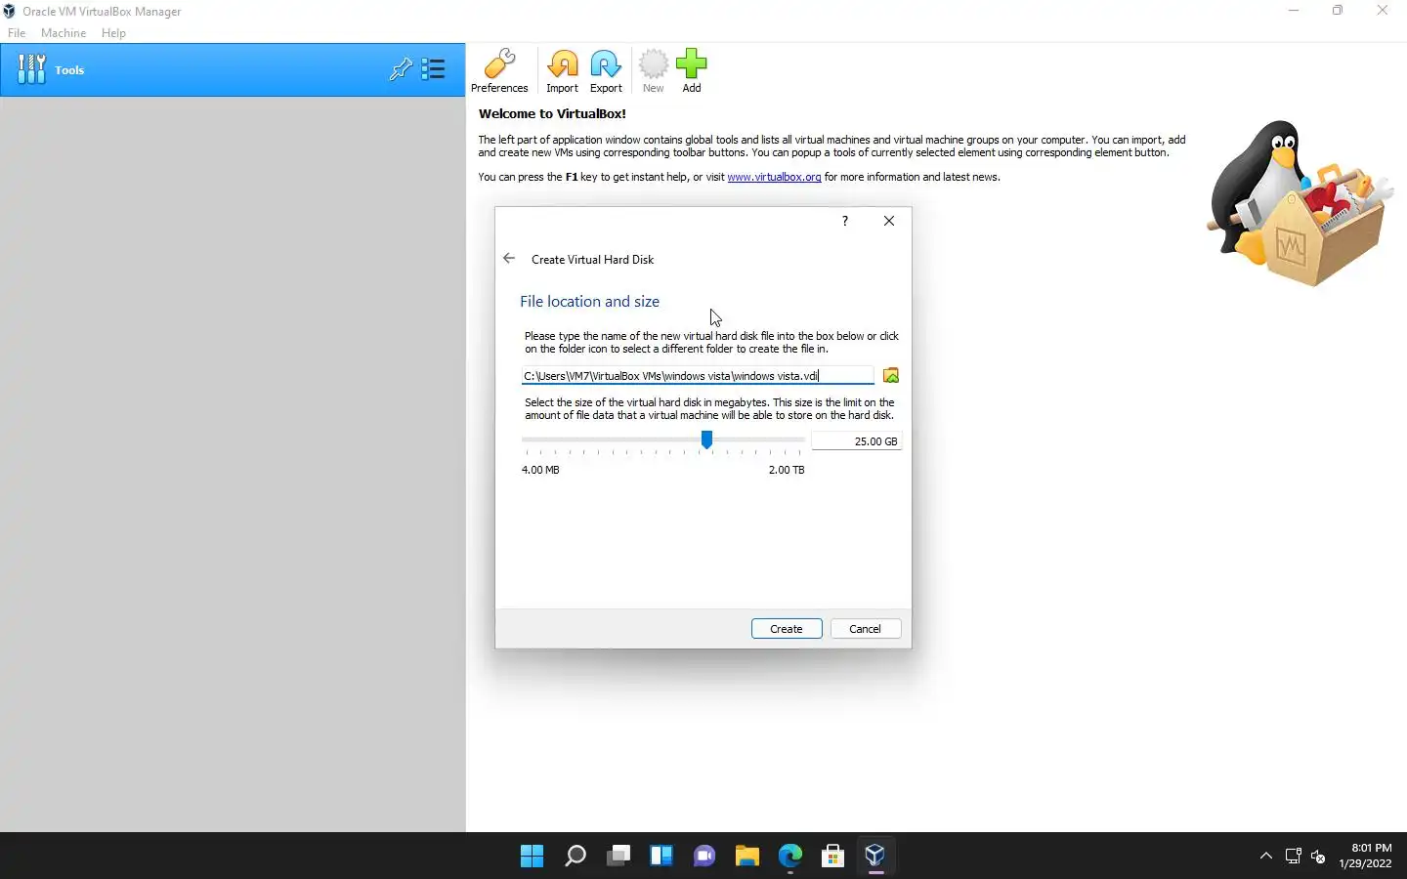Click the Create button
This screenshot has width=1407, height=879.
pyautogui.click(x=787, y=629)
